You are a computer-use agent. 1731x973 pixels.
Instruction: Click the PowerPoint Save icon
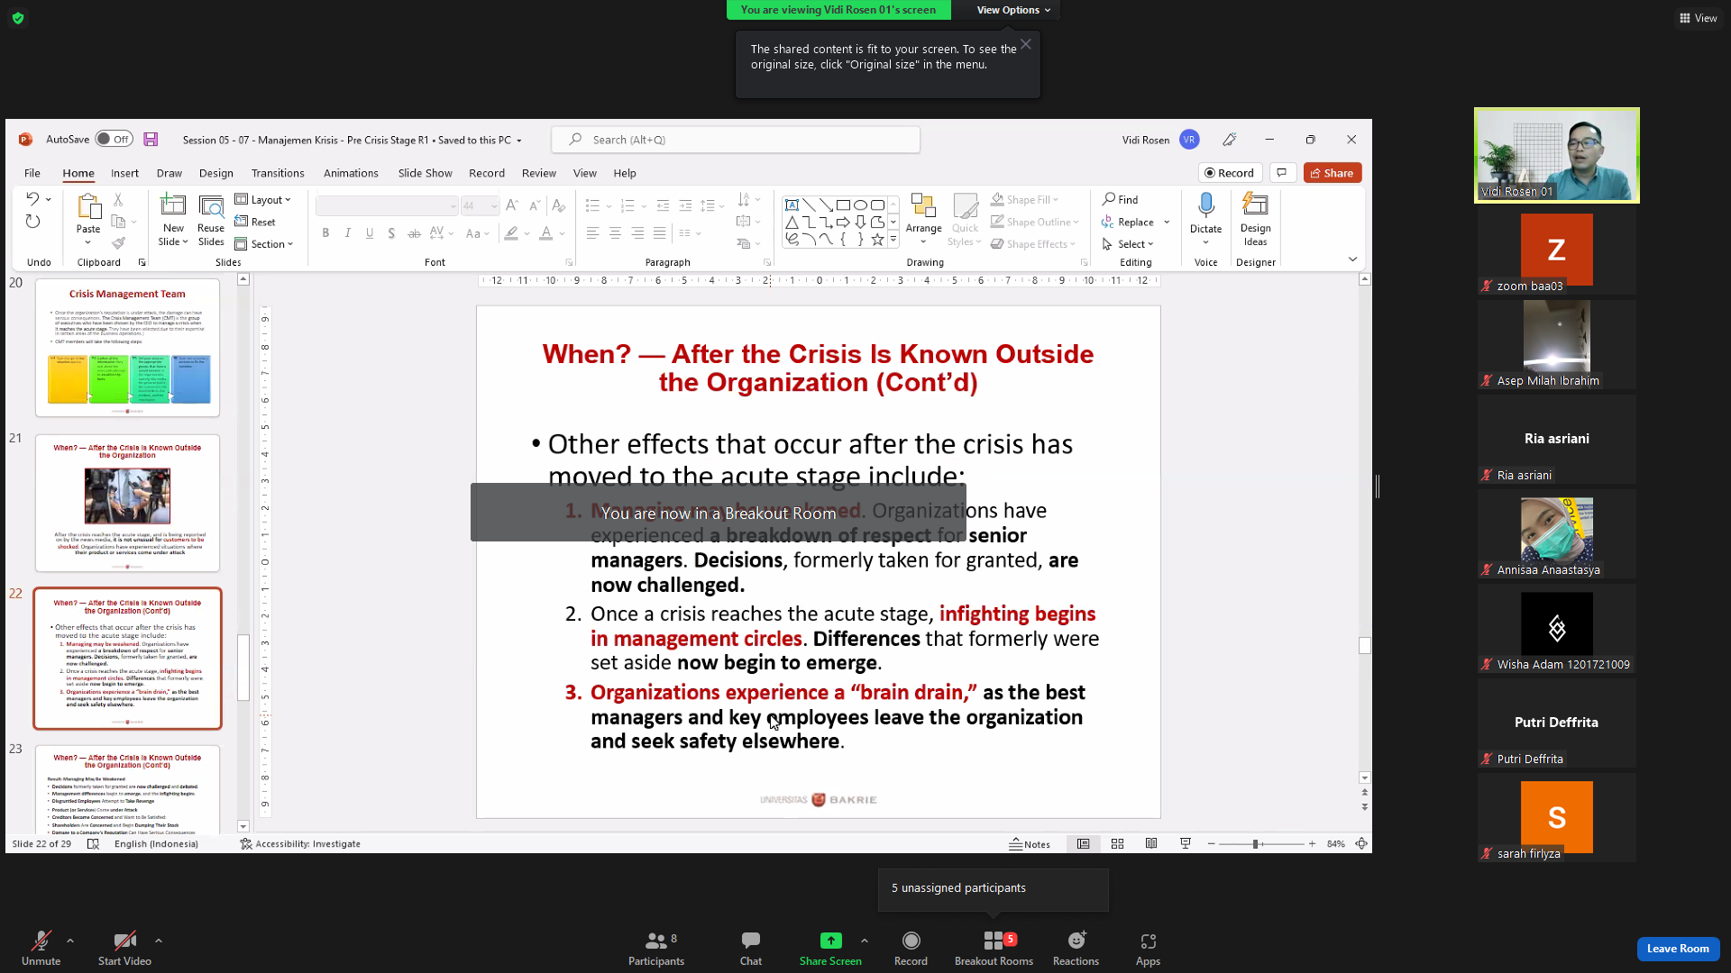click(151, 140)
